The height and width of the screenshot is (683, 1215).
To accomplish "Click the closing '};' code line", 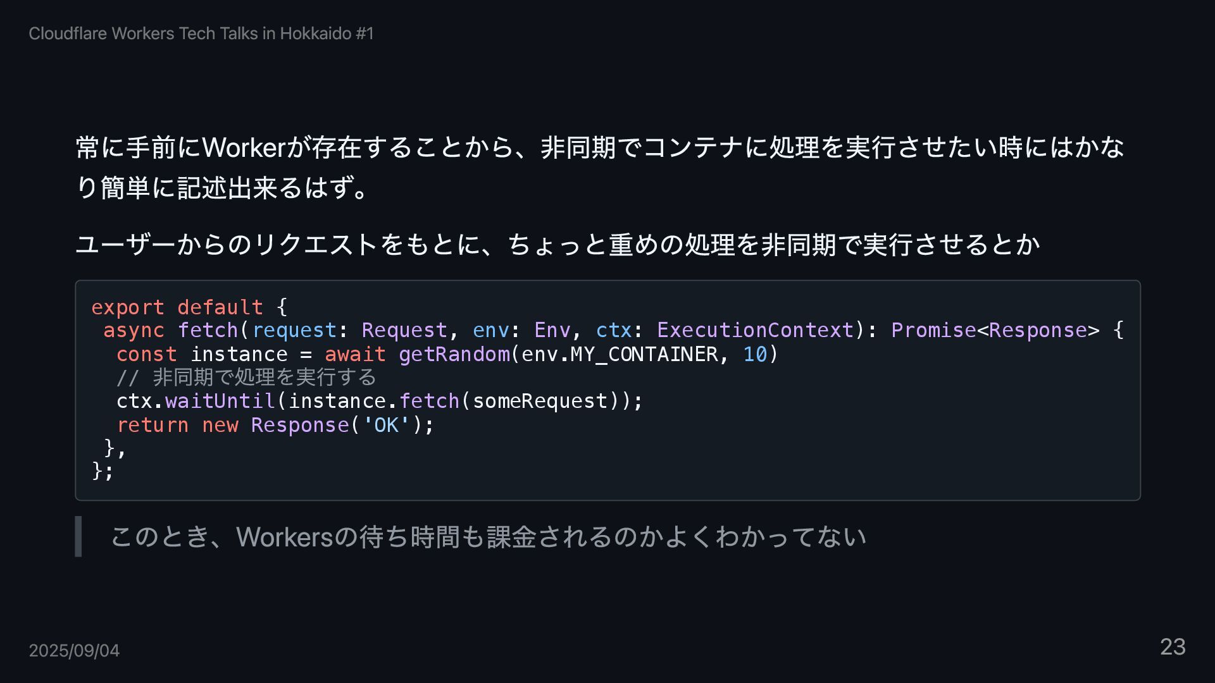I will click(x=103, y=471).
